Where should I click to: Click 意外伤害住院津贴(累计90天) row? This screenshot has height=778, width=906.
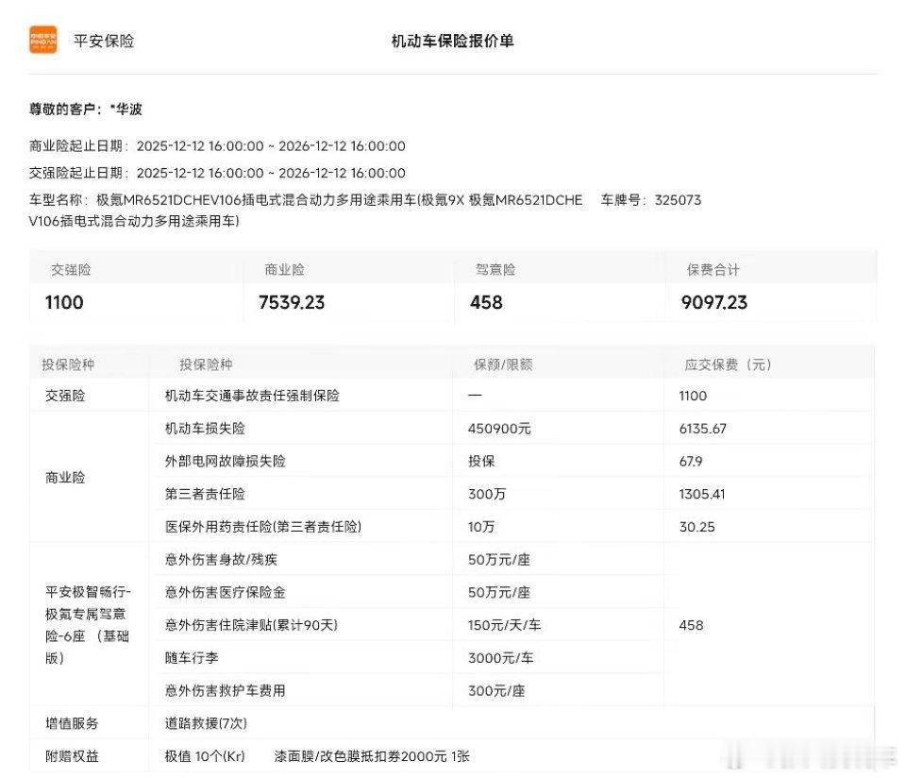click(251, 625)
